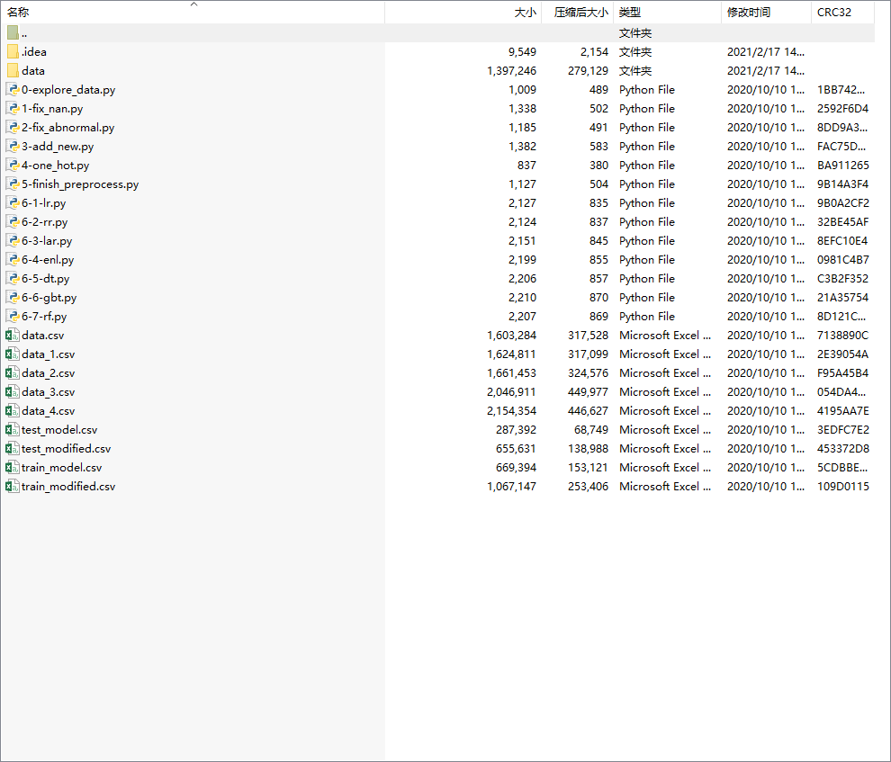This screenshot has height=762, width=891.
Task: Select file name data.csv
Action: coord(42,335)
